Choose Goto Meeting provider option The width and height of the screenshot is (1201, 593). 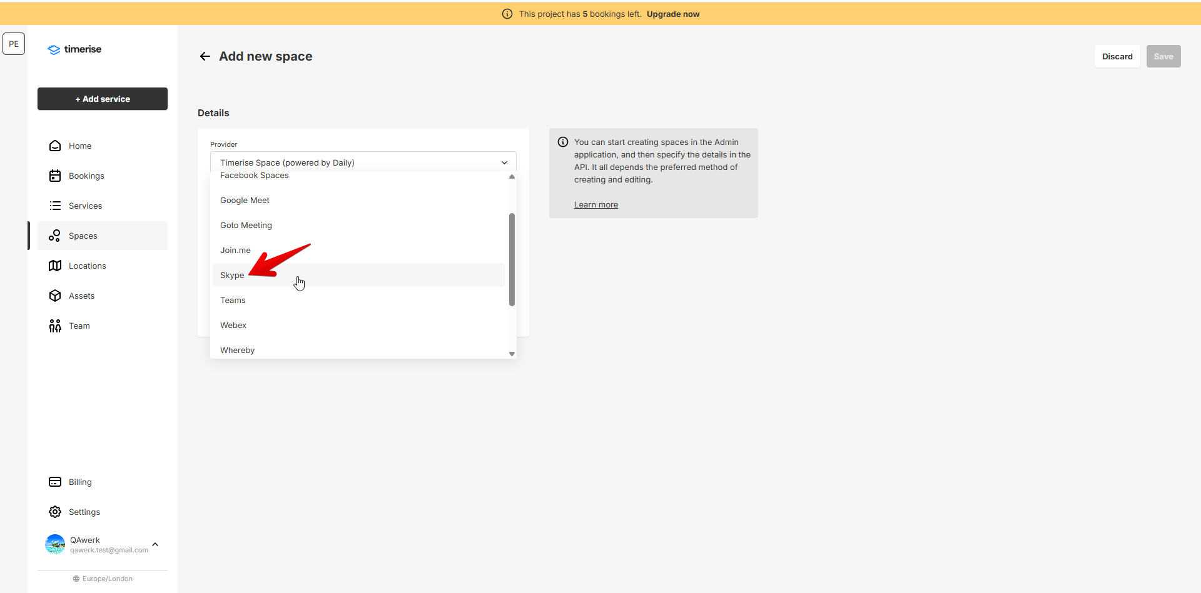358,225
